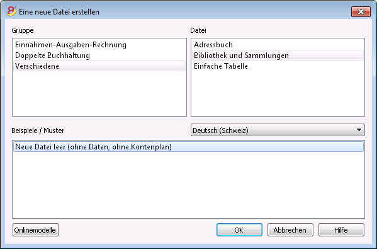Select Neue Datei leer template entry
This screenshot has width=377, height=249.
[189, 147]
